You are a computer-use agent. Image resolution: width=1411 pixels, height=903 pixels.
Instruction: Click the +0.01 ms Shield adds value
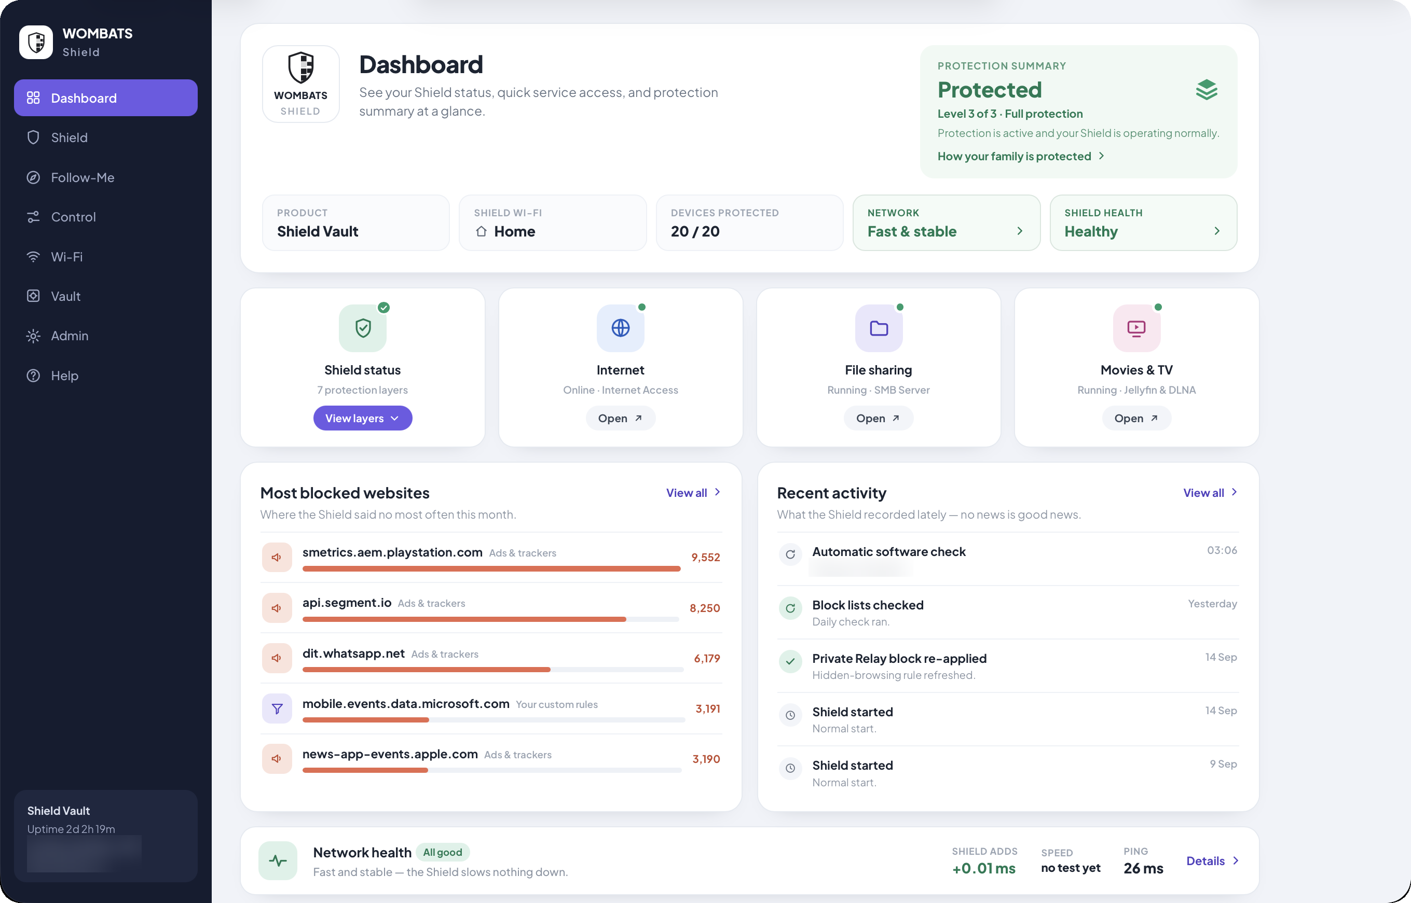pos(984,868)
